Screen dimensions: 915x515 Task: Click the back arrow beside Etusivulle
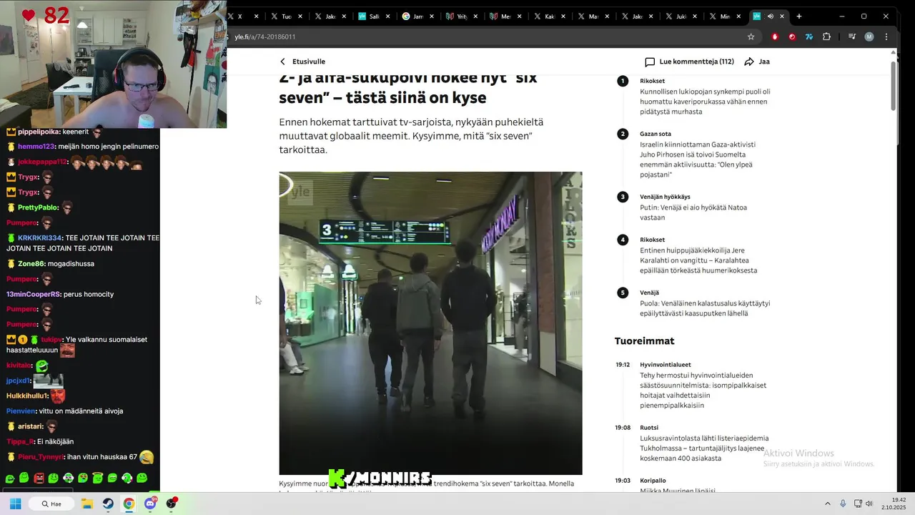click(x=282, y=62)
